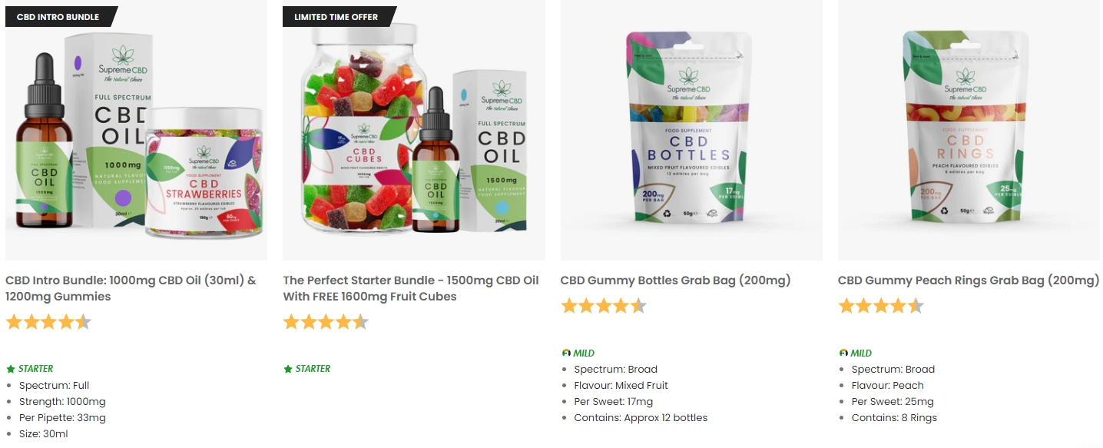The image size is (1103, 448).
Task: Click the CBD INTRO BUNDLE badge label
Action: 58,17
